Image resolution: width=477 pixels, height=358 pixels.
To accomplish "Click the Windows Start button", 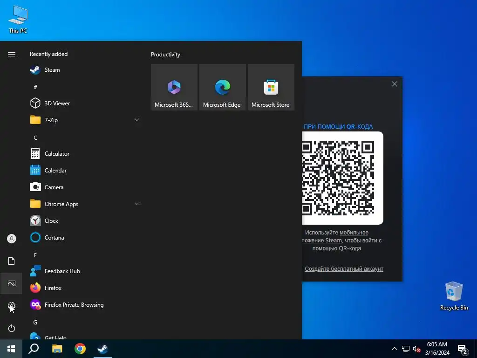I will coord(11,349).
